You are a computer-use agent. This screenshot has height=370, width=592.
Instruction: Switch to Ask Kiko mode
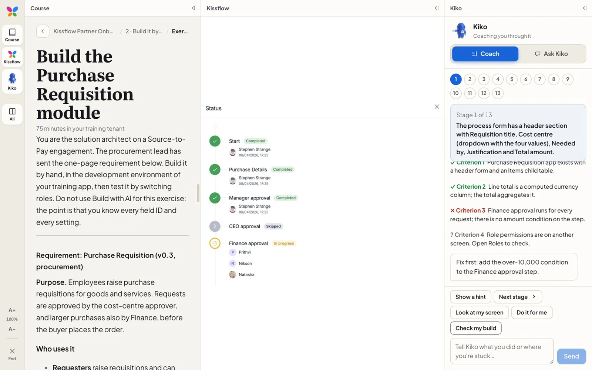[551, 54]
